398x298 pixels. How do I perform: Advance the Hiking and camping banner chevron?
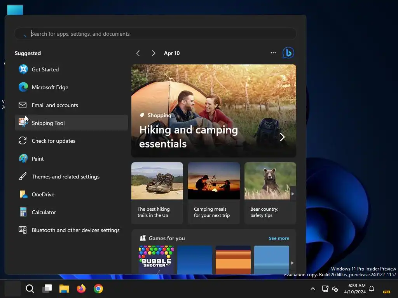coord(282,137)
